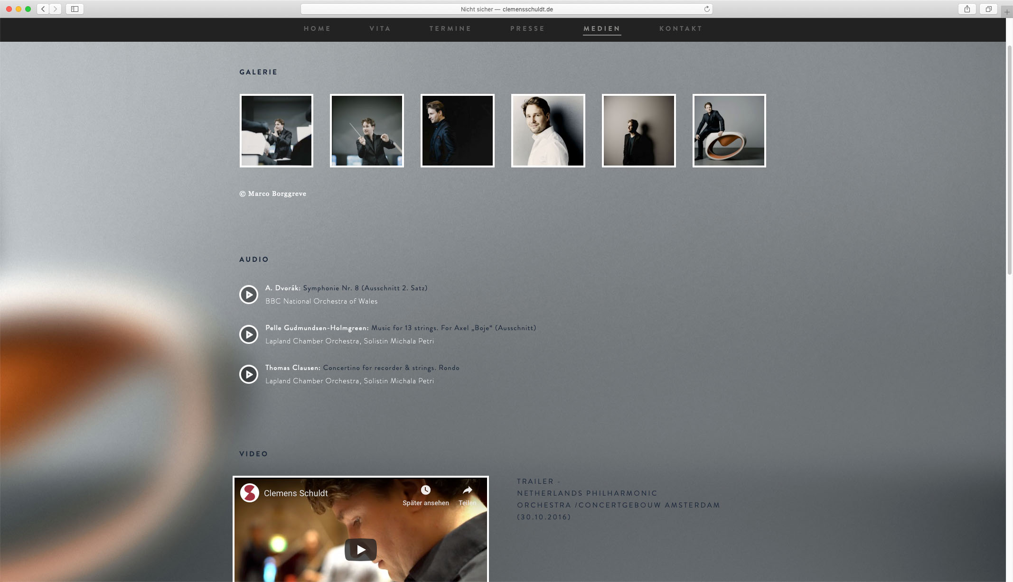Show all tabs overview
The height and width of the screenshot is (582, 1013).
coord(988,9)
